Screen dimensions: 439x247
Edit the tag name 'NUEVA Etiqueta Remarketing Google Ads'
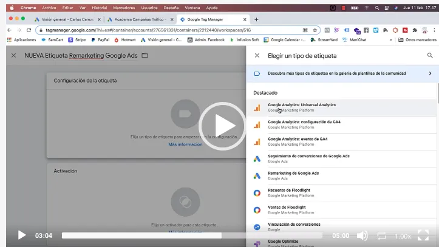[x=81, y=55]
